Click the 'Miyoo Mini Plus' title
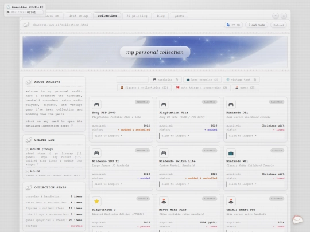The height and width of the screenshot is (232, 310). (x=173, y=210)
